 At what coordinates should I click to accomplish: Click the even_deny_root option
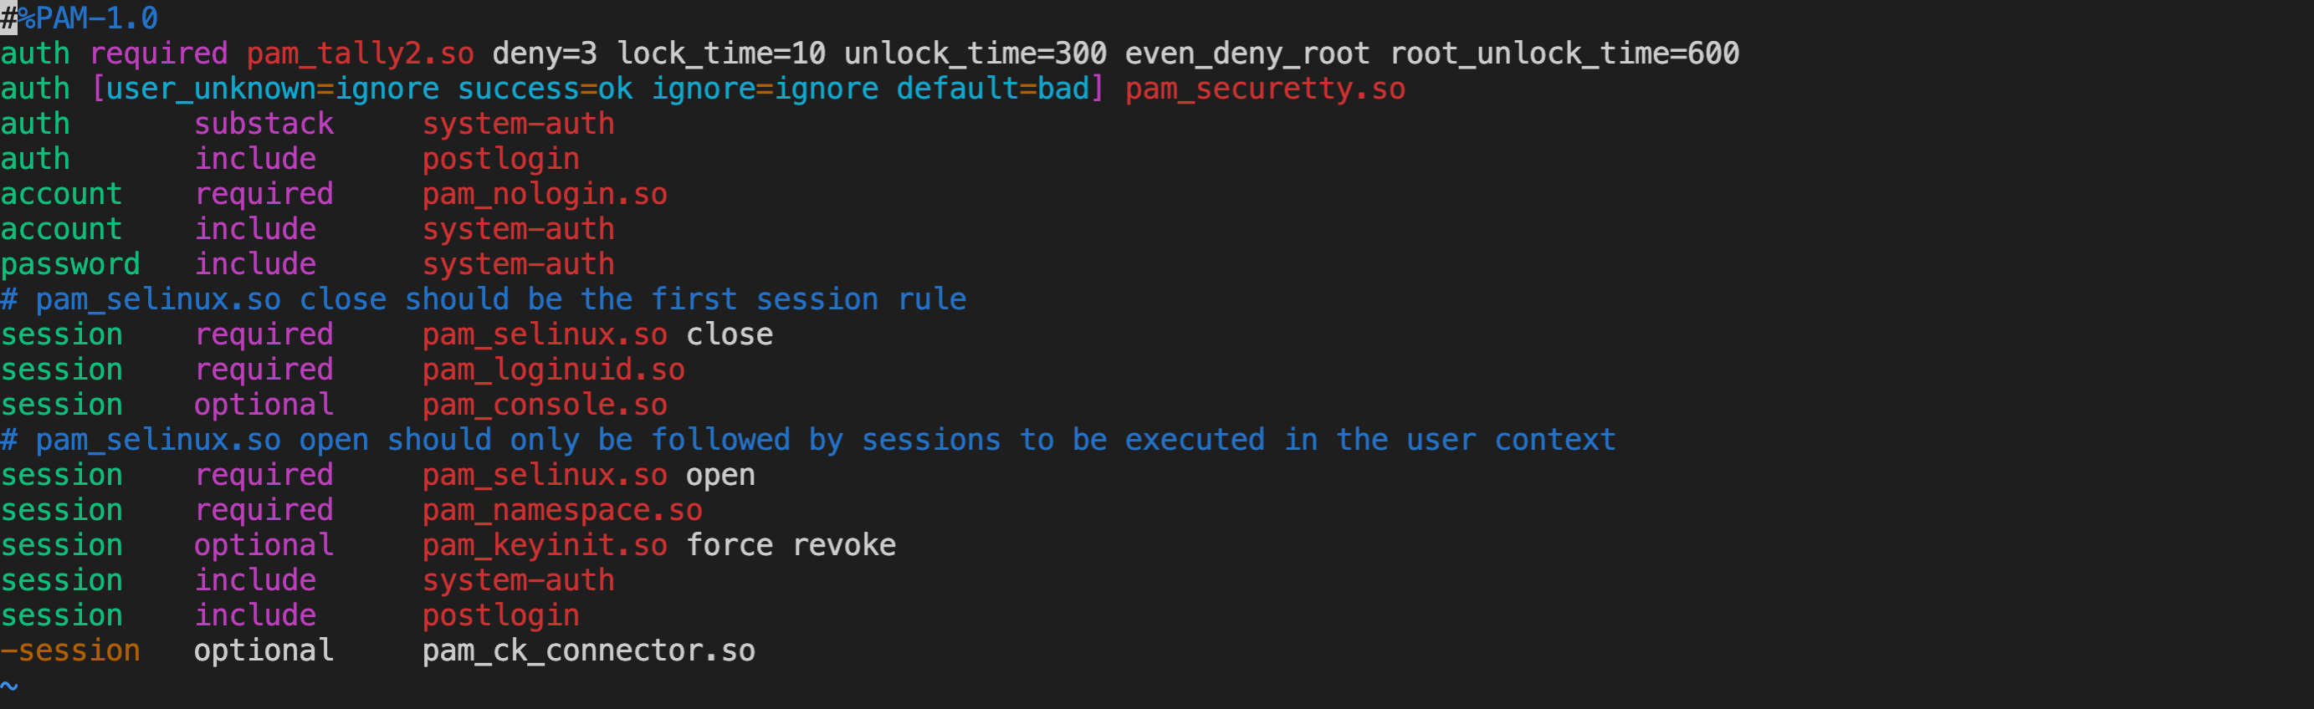click(x=1247, y=54)
